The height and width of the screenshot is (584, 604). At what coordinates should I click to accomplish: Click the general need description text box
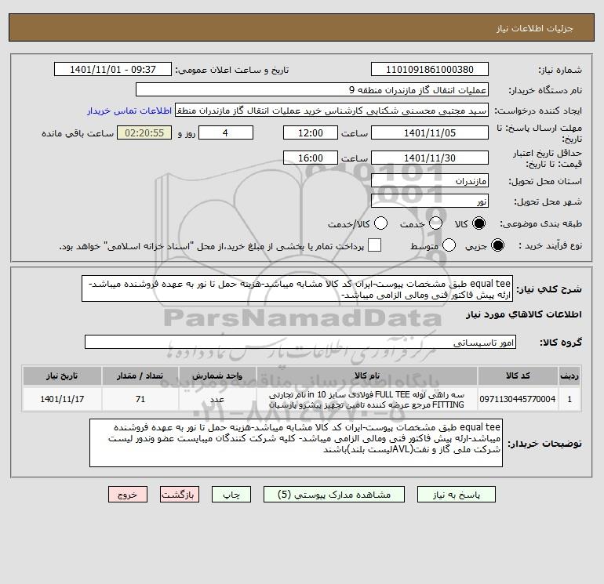297,288
